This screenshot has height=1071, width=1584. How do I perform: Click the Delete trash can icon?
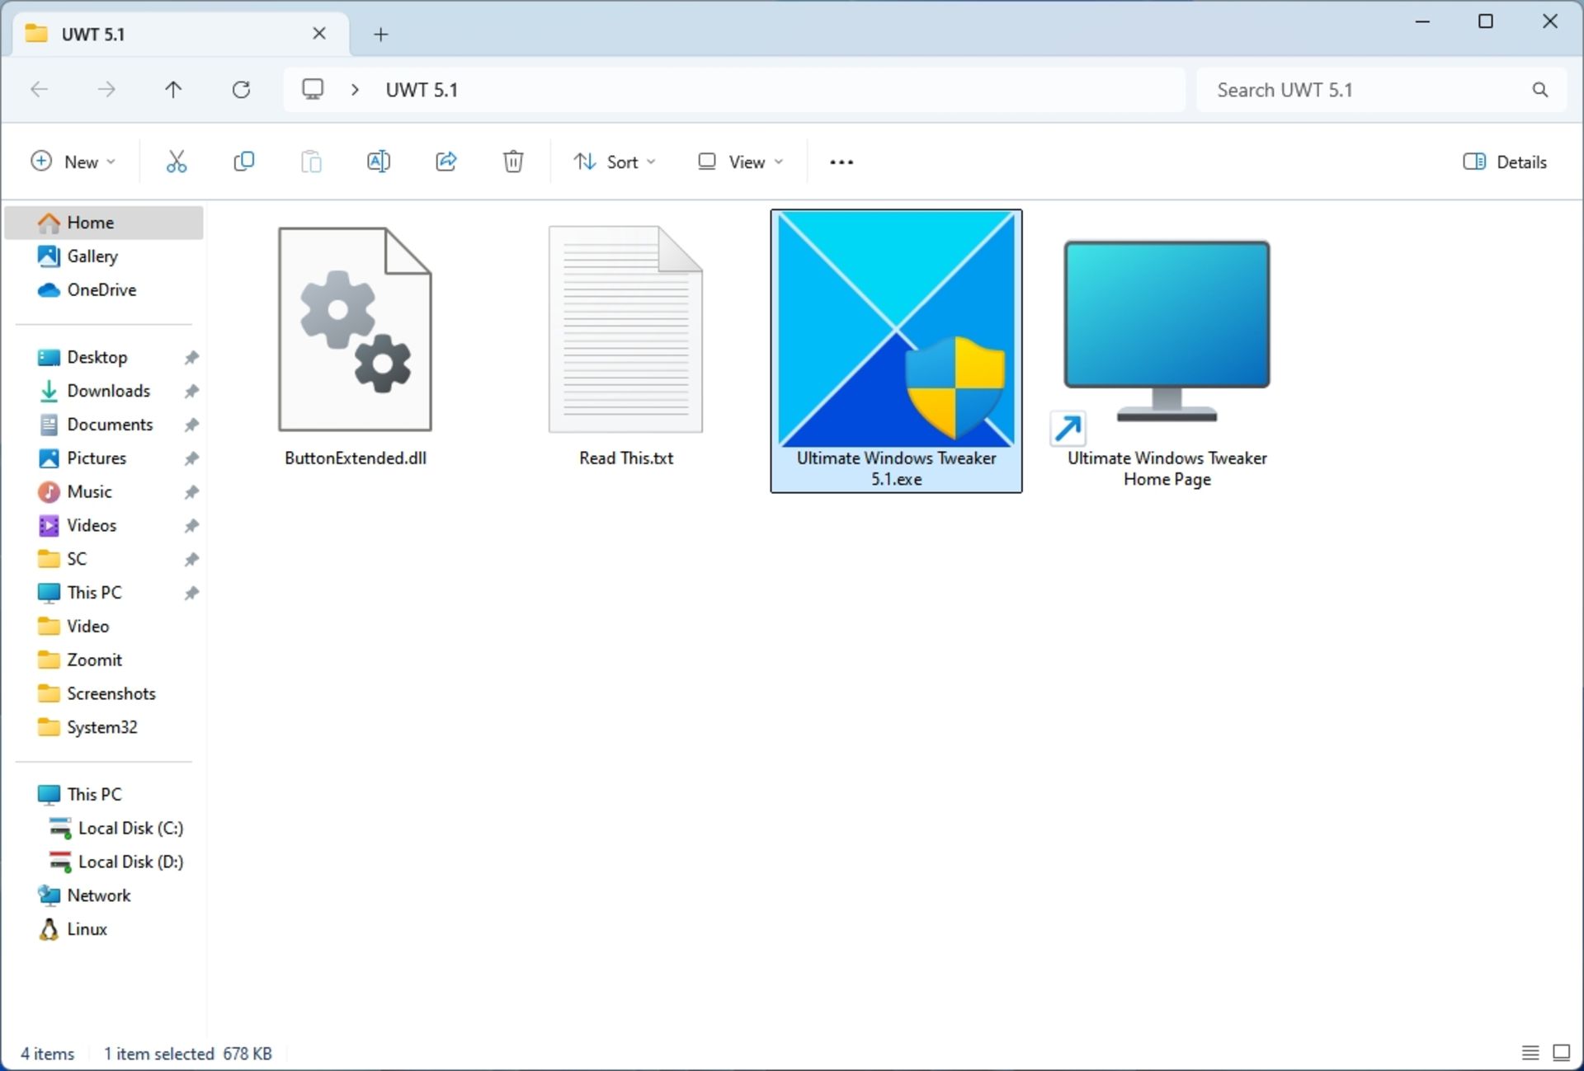513,162
